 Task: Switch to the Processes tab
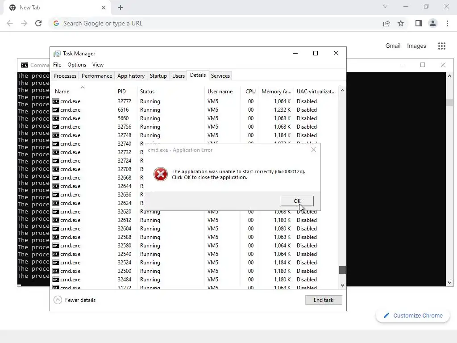click(65, 76)
